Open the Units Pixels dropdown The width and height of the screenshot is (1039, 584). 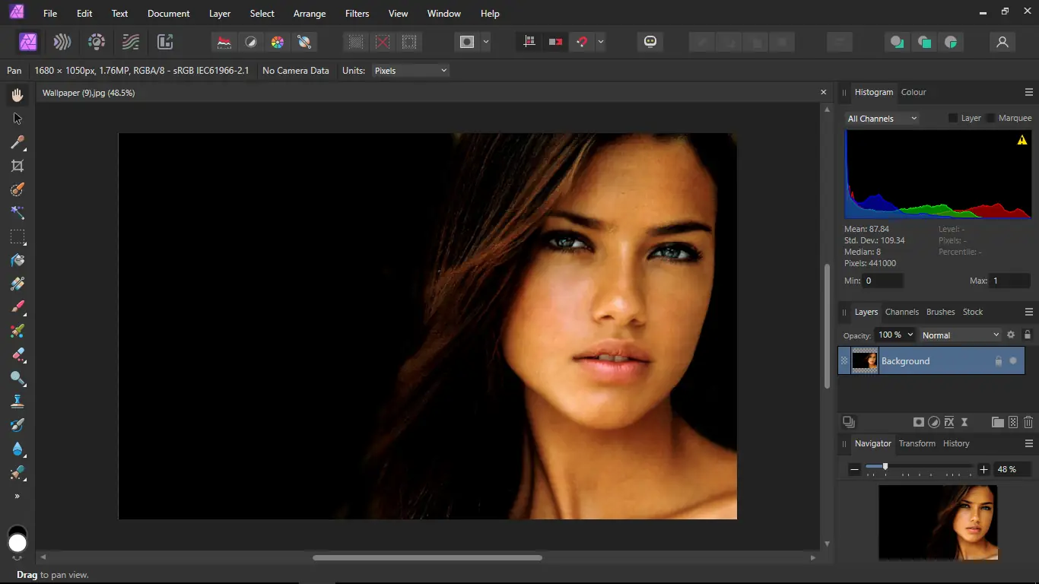point(410,71)
